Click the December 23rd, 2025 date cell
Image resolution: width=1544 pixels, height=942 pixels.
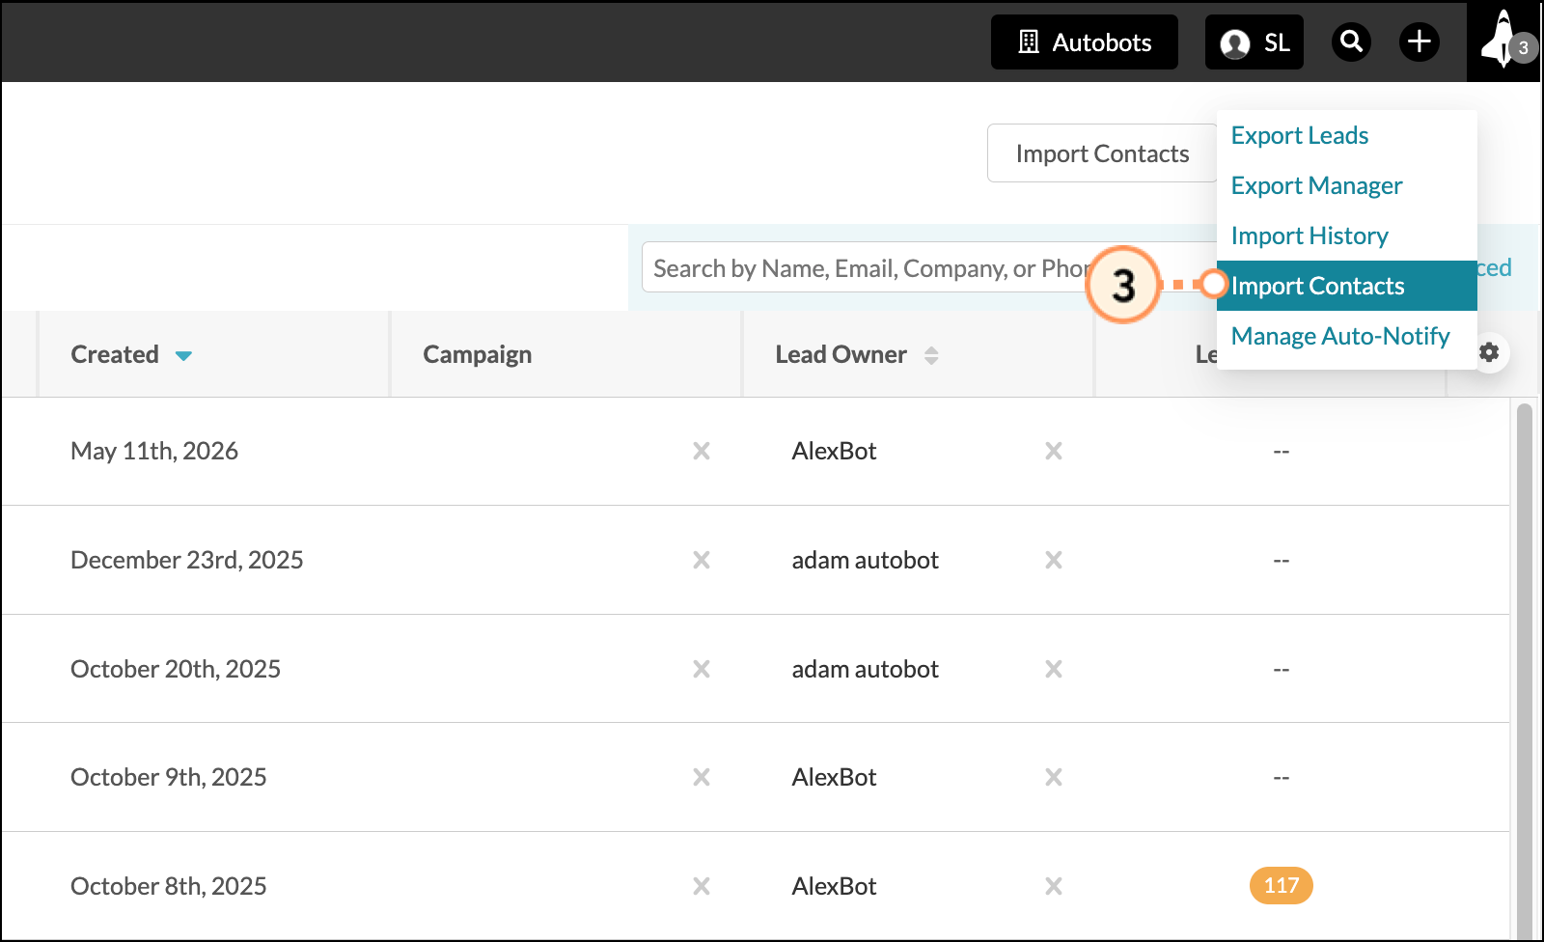[x=187, y=560]
